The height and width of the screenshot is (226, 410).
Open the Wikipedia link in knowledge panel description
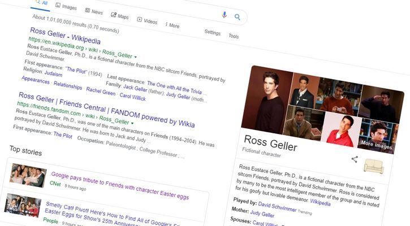pyautogui.click(x=320, y=202)
